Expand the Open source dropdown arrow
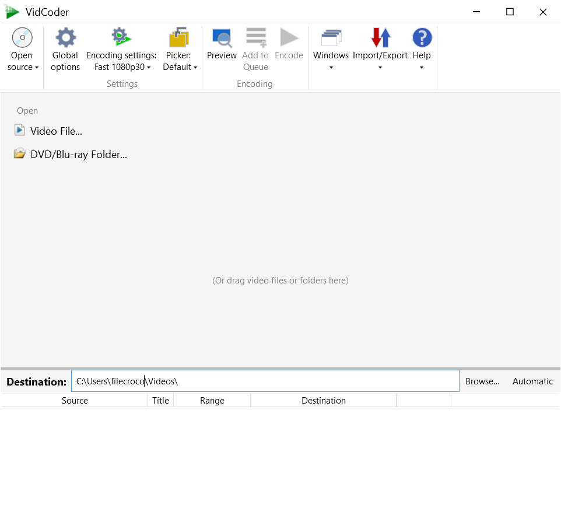 (x=37, y=68)
